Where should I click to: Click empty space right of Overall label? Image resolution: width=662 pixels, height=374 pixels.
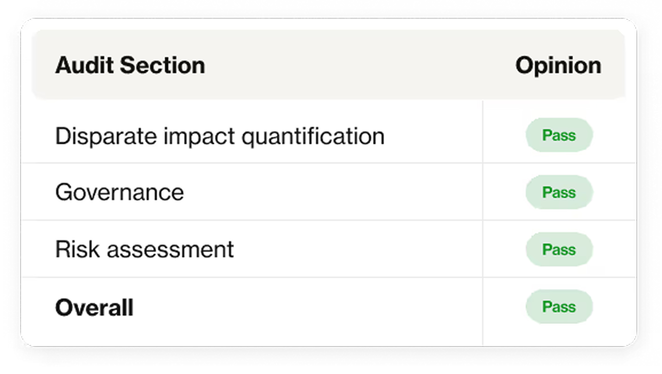pos(308,307)
